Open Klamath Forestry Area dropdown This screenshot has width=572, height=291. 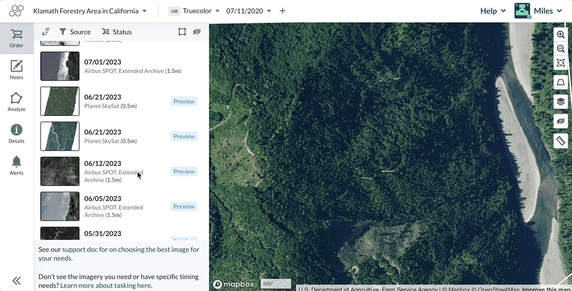pos(90,11)
